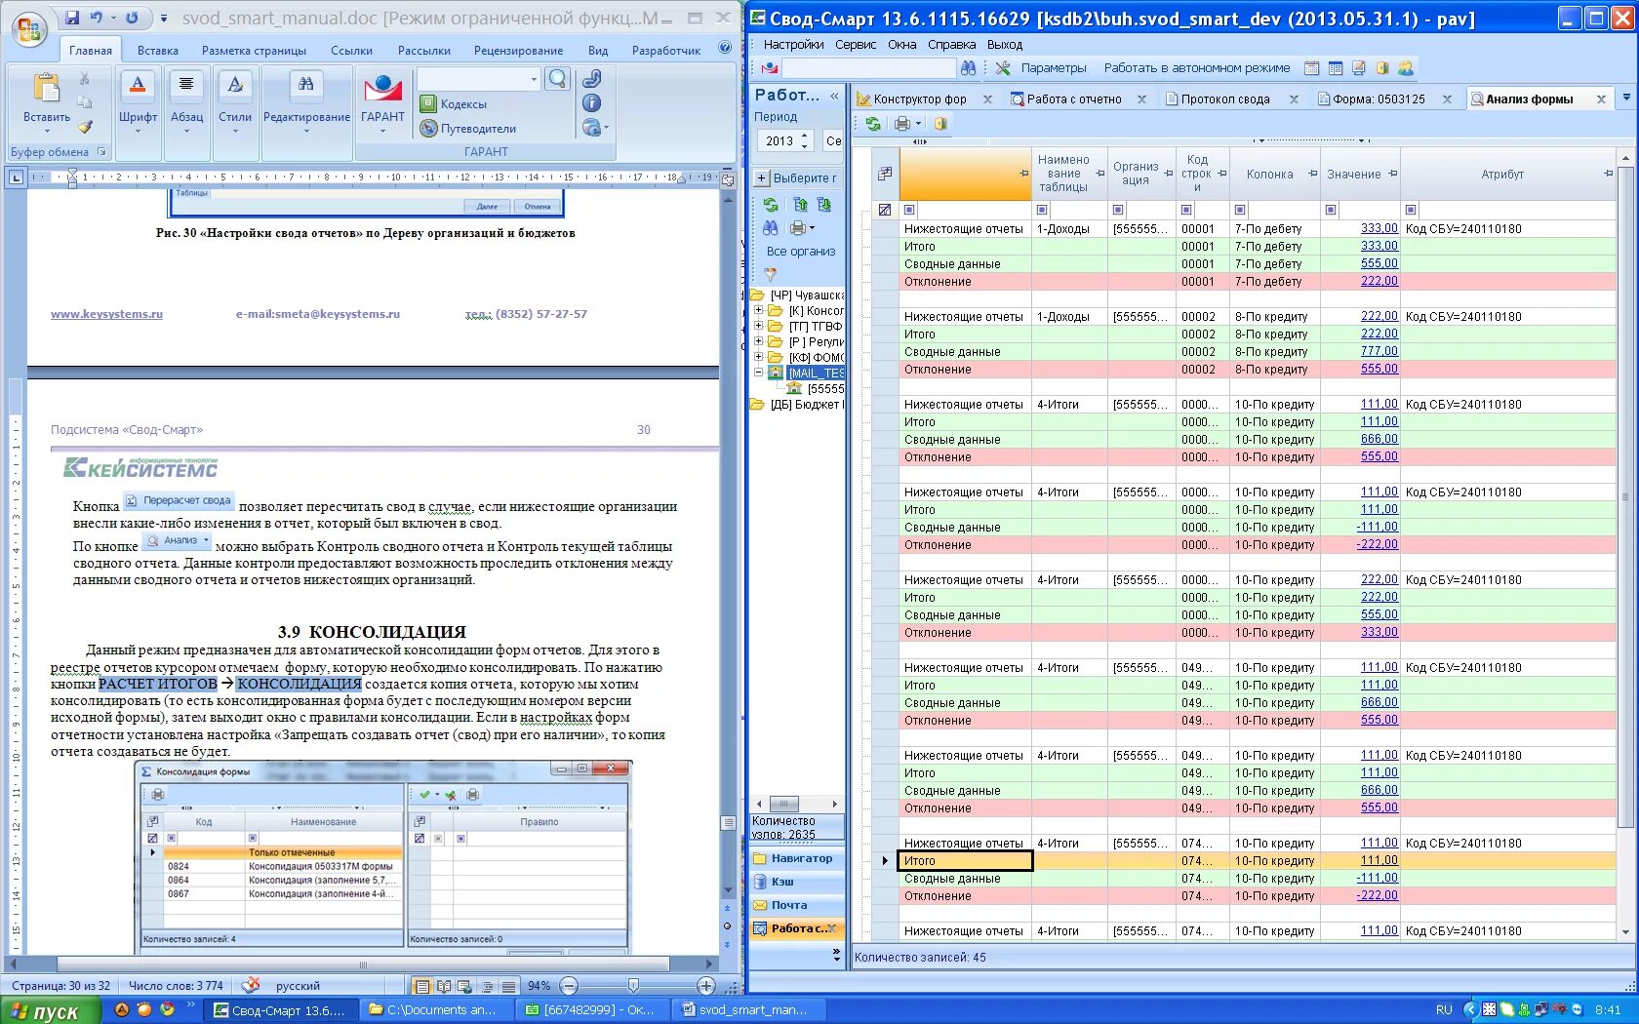Image resolution: width=1639 pixels, height=1024 pixels.
Task: Click the users icon in Свод-Смарт toolbar
Action: coord(1406,68)
